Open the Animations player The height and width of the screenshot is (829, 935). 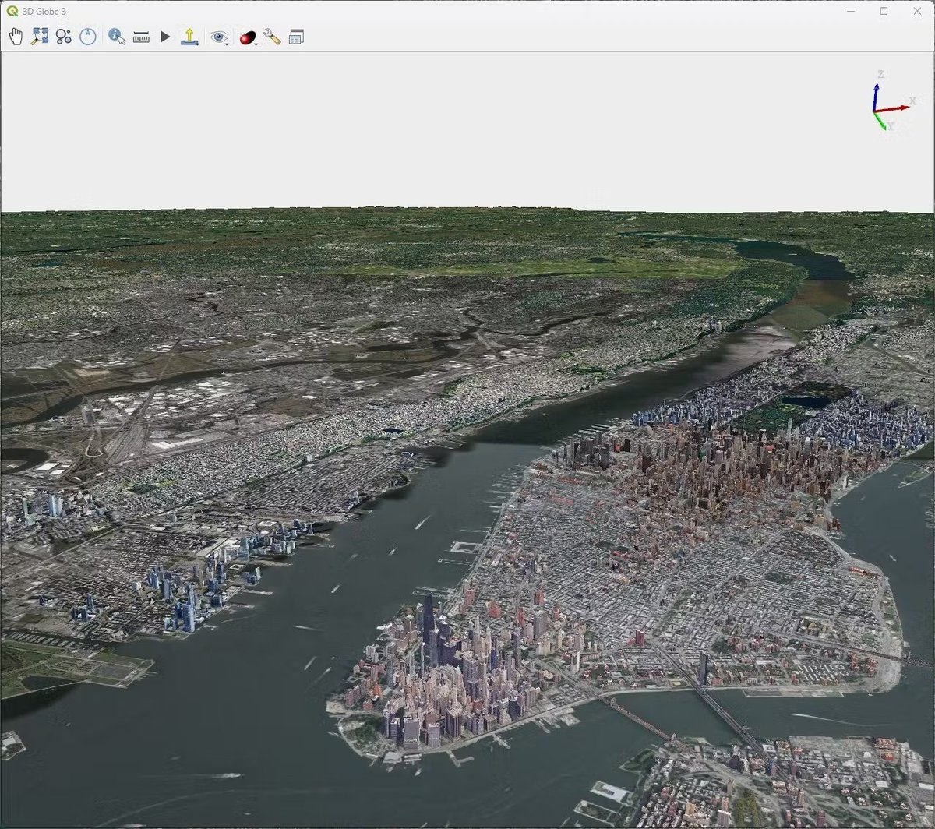pyautogui.click(x=165, y=35)
